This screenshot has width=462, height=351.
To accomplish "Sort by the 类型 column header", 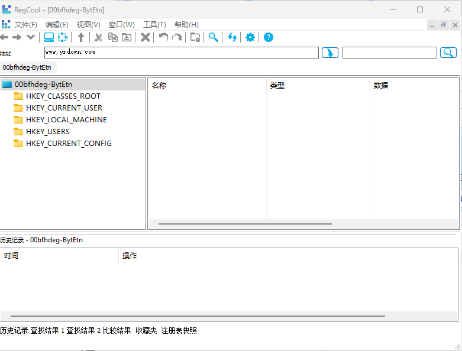I will point(318,86).
